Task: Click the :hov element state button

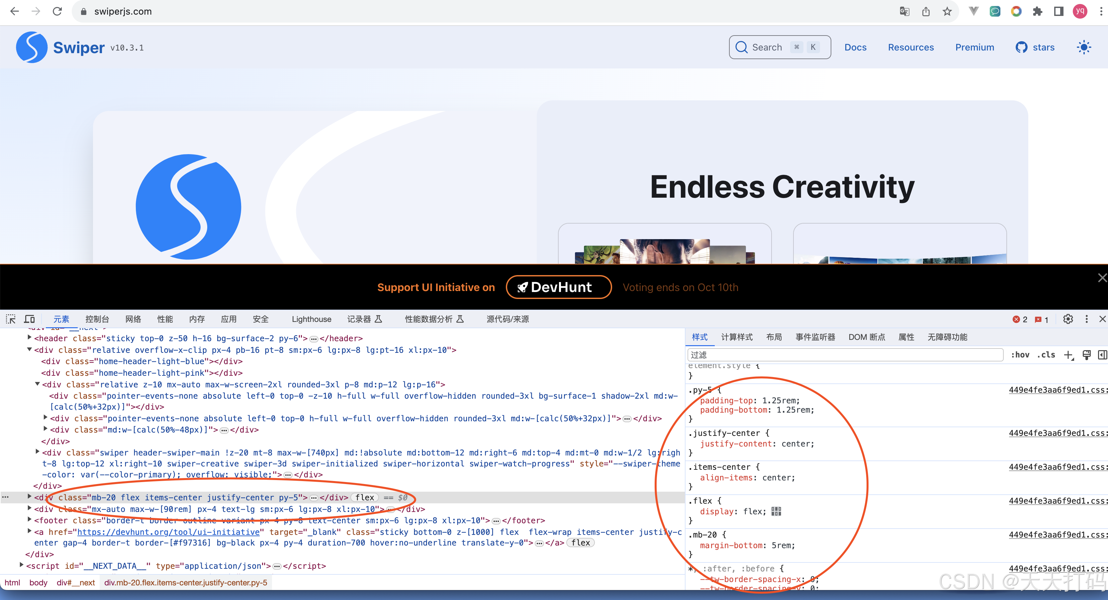Action: tap(1020, 355)
